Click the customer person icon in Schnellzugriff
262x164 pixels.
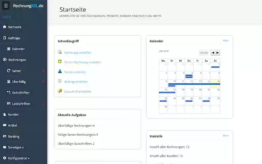pos(60,71)
